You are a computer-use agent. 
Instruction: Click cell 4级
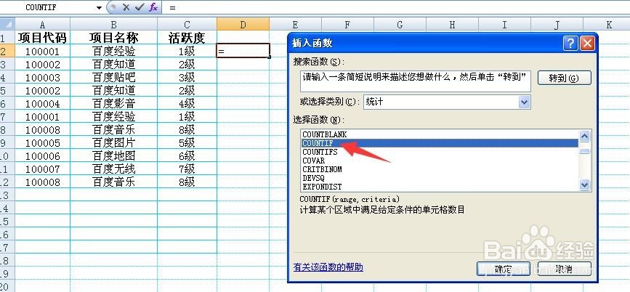pos(187,104)
